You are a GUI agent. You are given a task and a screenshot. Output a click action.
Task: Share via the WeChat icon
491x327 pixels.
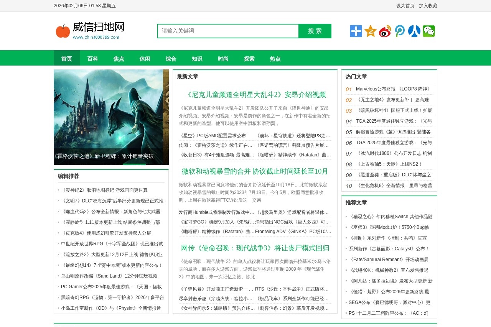coord(429,31)
